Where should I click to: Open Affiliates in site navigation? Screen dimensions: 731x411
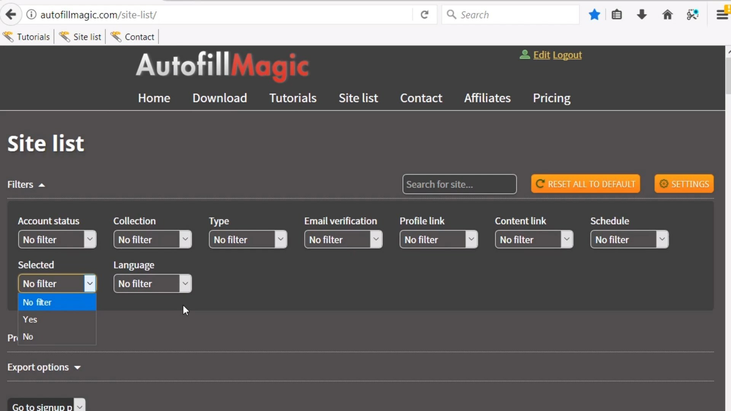click(487, 98)
